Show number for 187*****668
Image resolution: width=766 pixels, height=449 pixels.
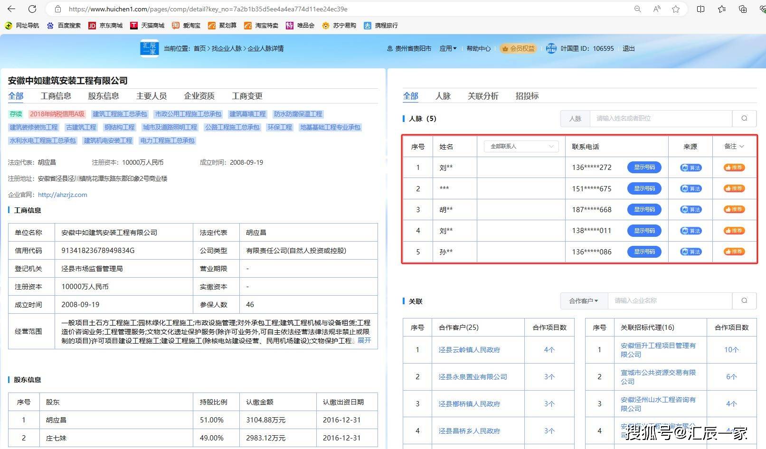644,209
